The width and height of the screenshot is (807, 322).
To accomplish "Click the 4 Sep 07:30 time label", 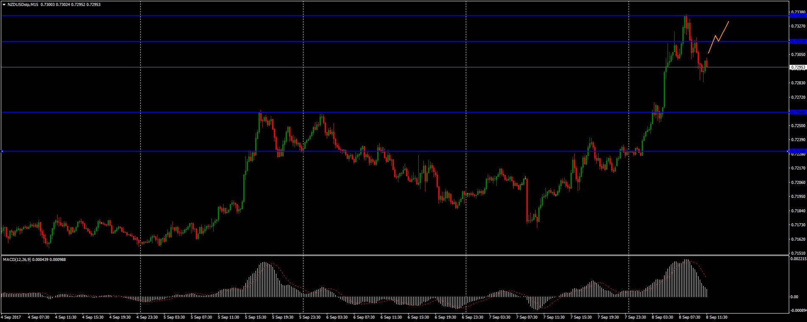I will pos(39,317).
